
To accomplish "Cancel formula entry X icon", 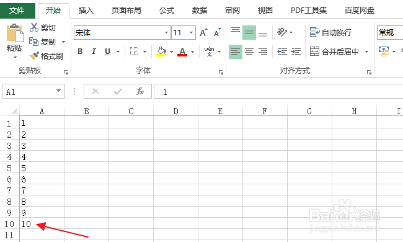I will coord(95,91).
